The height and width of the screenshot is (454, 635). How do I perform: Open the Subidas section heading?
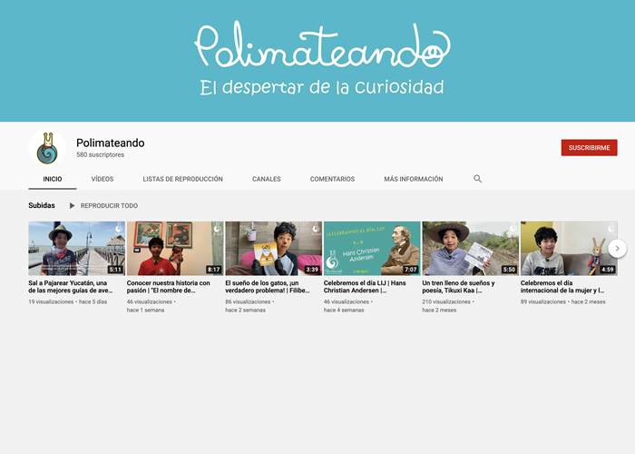(x=42, y=206)
